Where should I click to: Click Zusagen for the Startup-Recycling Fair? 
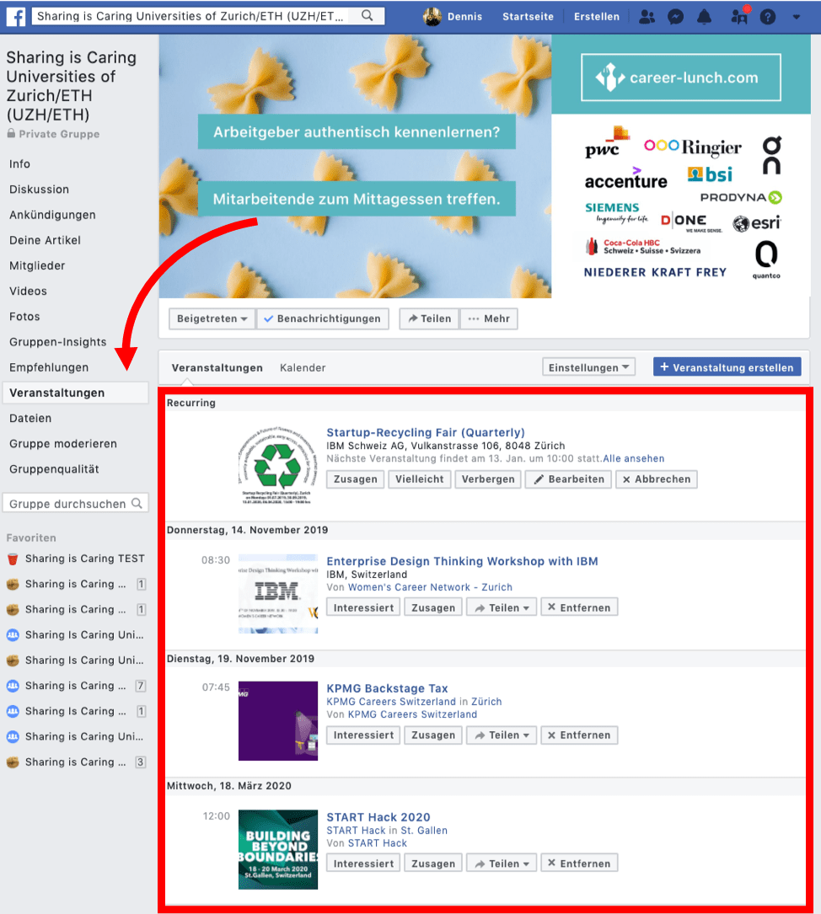(x=355, y=478)
